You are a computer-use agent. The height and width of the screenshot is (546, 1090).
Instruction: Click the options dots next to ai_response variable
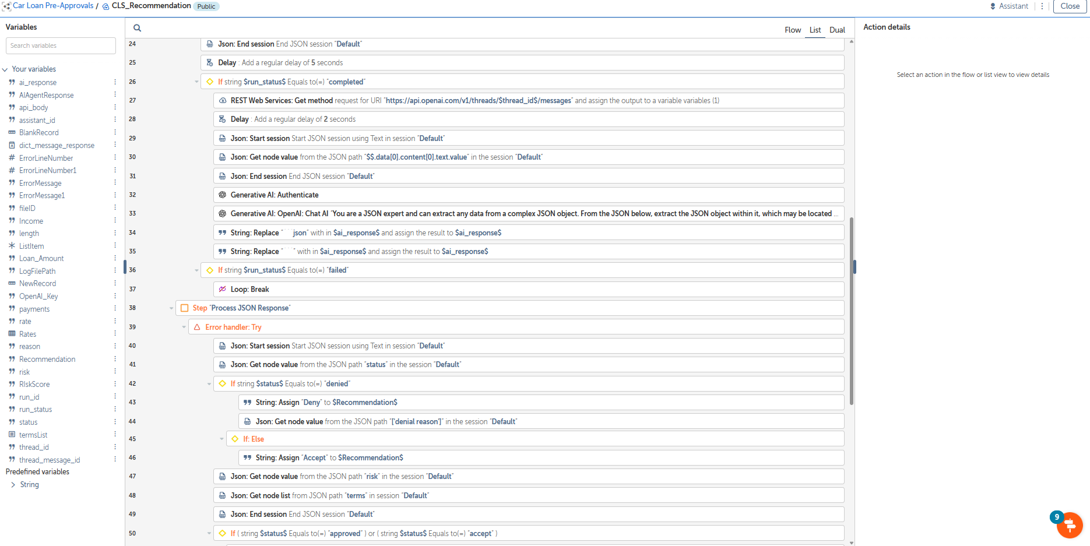[x=115, y=82]
